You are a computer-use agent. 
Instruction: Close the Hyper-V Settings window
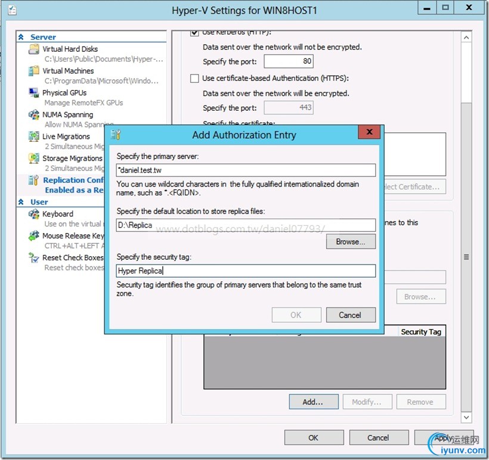click(469, 8)
